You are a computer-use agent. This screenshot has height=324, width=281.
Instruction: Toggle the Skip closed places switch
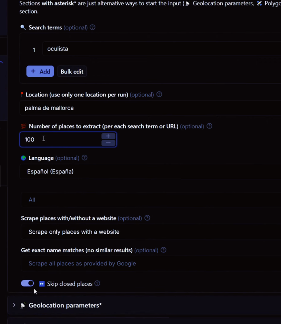point(27,283)
